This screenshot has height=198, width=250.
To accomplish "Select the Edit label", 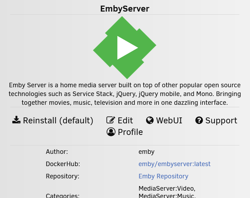I will tap(125, 121).
